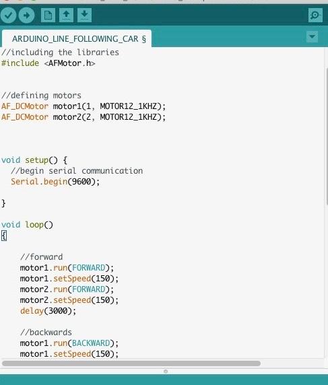The image size is (328, 385).
Task: Click the 'void setup() {' line
Action: [34, 160]
